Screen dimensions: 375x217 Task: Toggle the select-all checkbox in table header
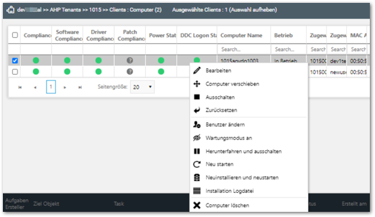click(15, 35)
